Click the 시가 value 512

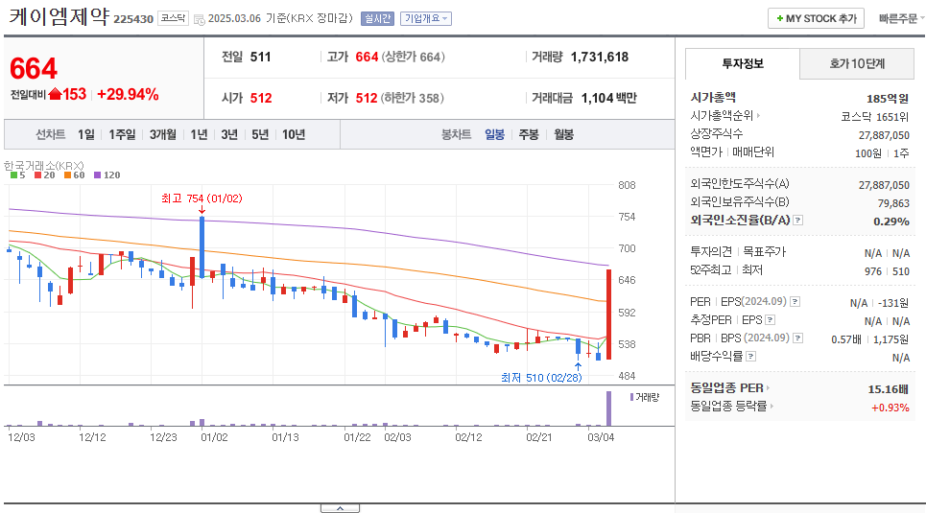click(261, 98)
